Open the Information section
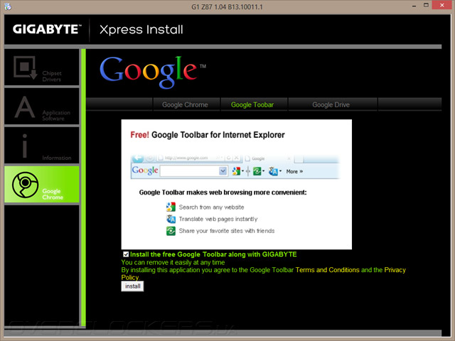The width and height of the screenshot is (455, 341). pyautogui.click(x=42, y=145)
